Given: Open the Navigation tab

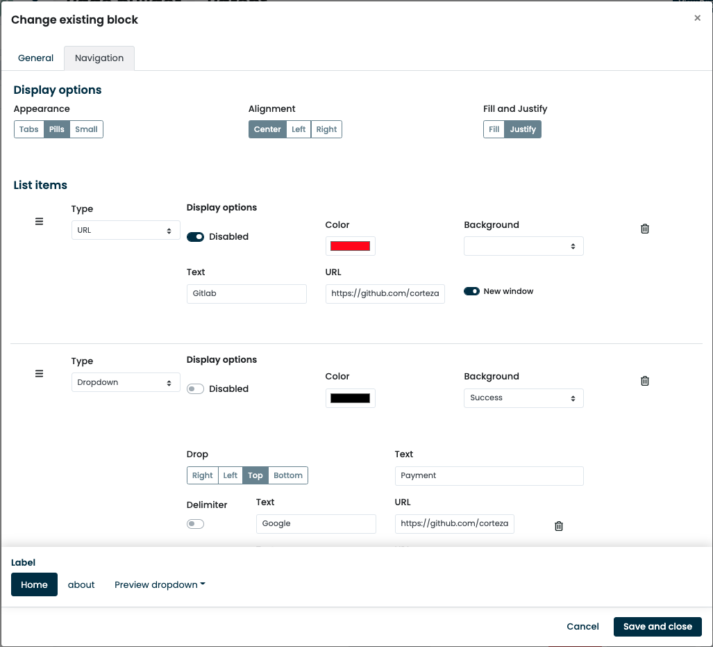Looking at the screenshot, I should [x=99, y=58].
